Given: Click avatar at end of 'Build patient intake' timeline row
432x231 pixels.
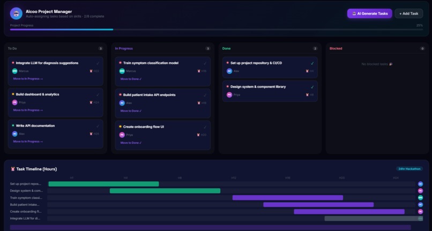Looking at the screenshot, I should 420,205.
